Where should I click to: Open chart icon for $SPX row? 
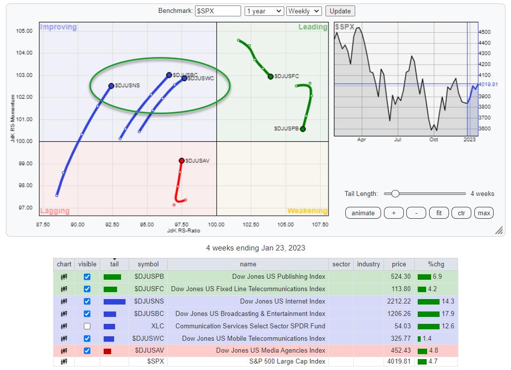click(x=64, y=362)
